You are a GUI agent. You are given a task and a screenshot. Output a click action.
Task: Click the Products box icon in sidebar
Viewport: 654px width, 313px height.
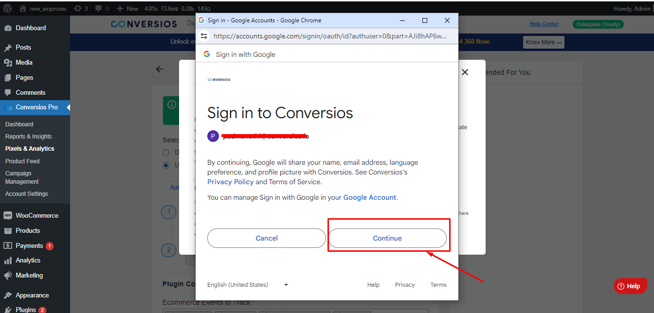(x=8, y=231)
